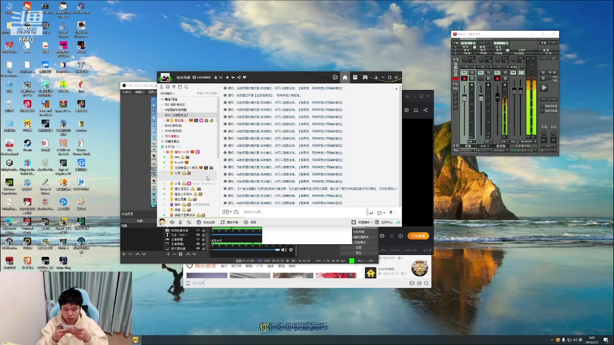Arm record on Mixer 伴奏 channel
Viewport: 614px width, 345px height.
coord(464,79)
